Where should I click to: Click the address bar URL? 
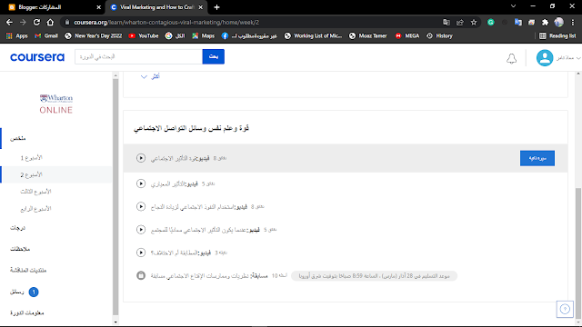pyautogui.click(x=166, y=22)
